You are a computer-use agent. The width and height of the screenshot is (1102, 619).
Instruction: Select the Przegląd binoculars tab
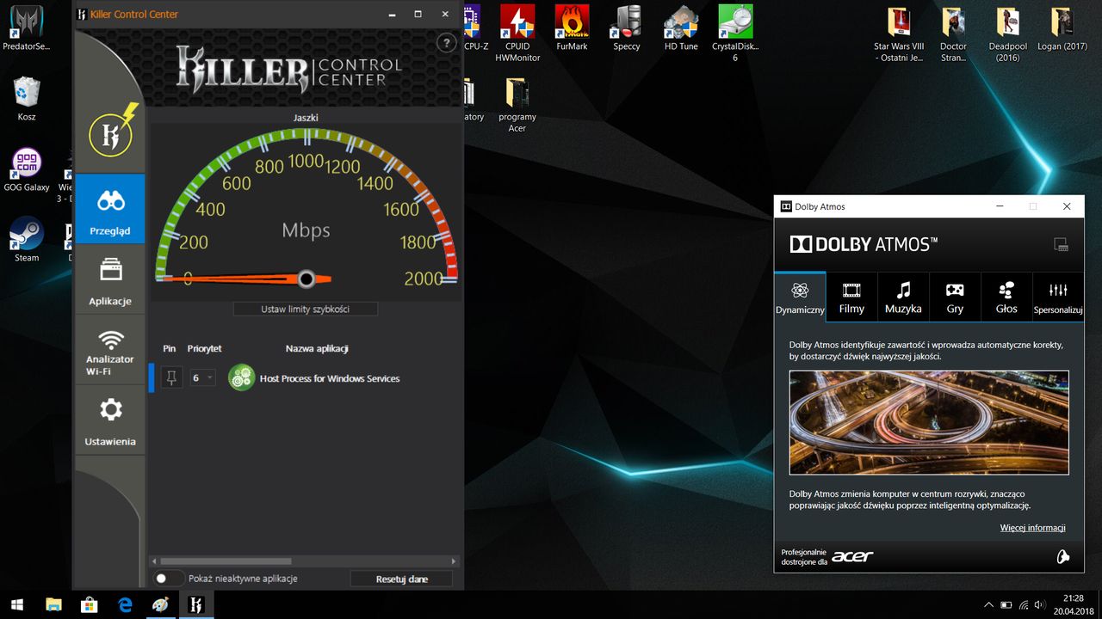pyautogui.click(x=110, y=208)
